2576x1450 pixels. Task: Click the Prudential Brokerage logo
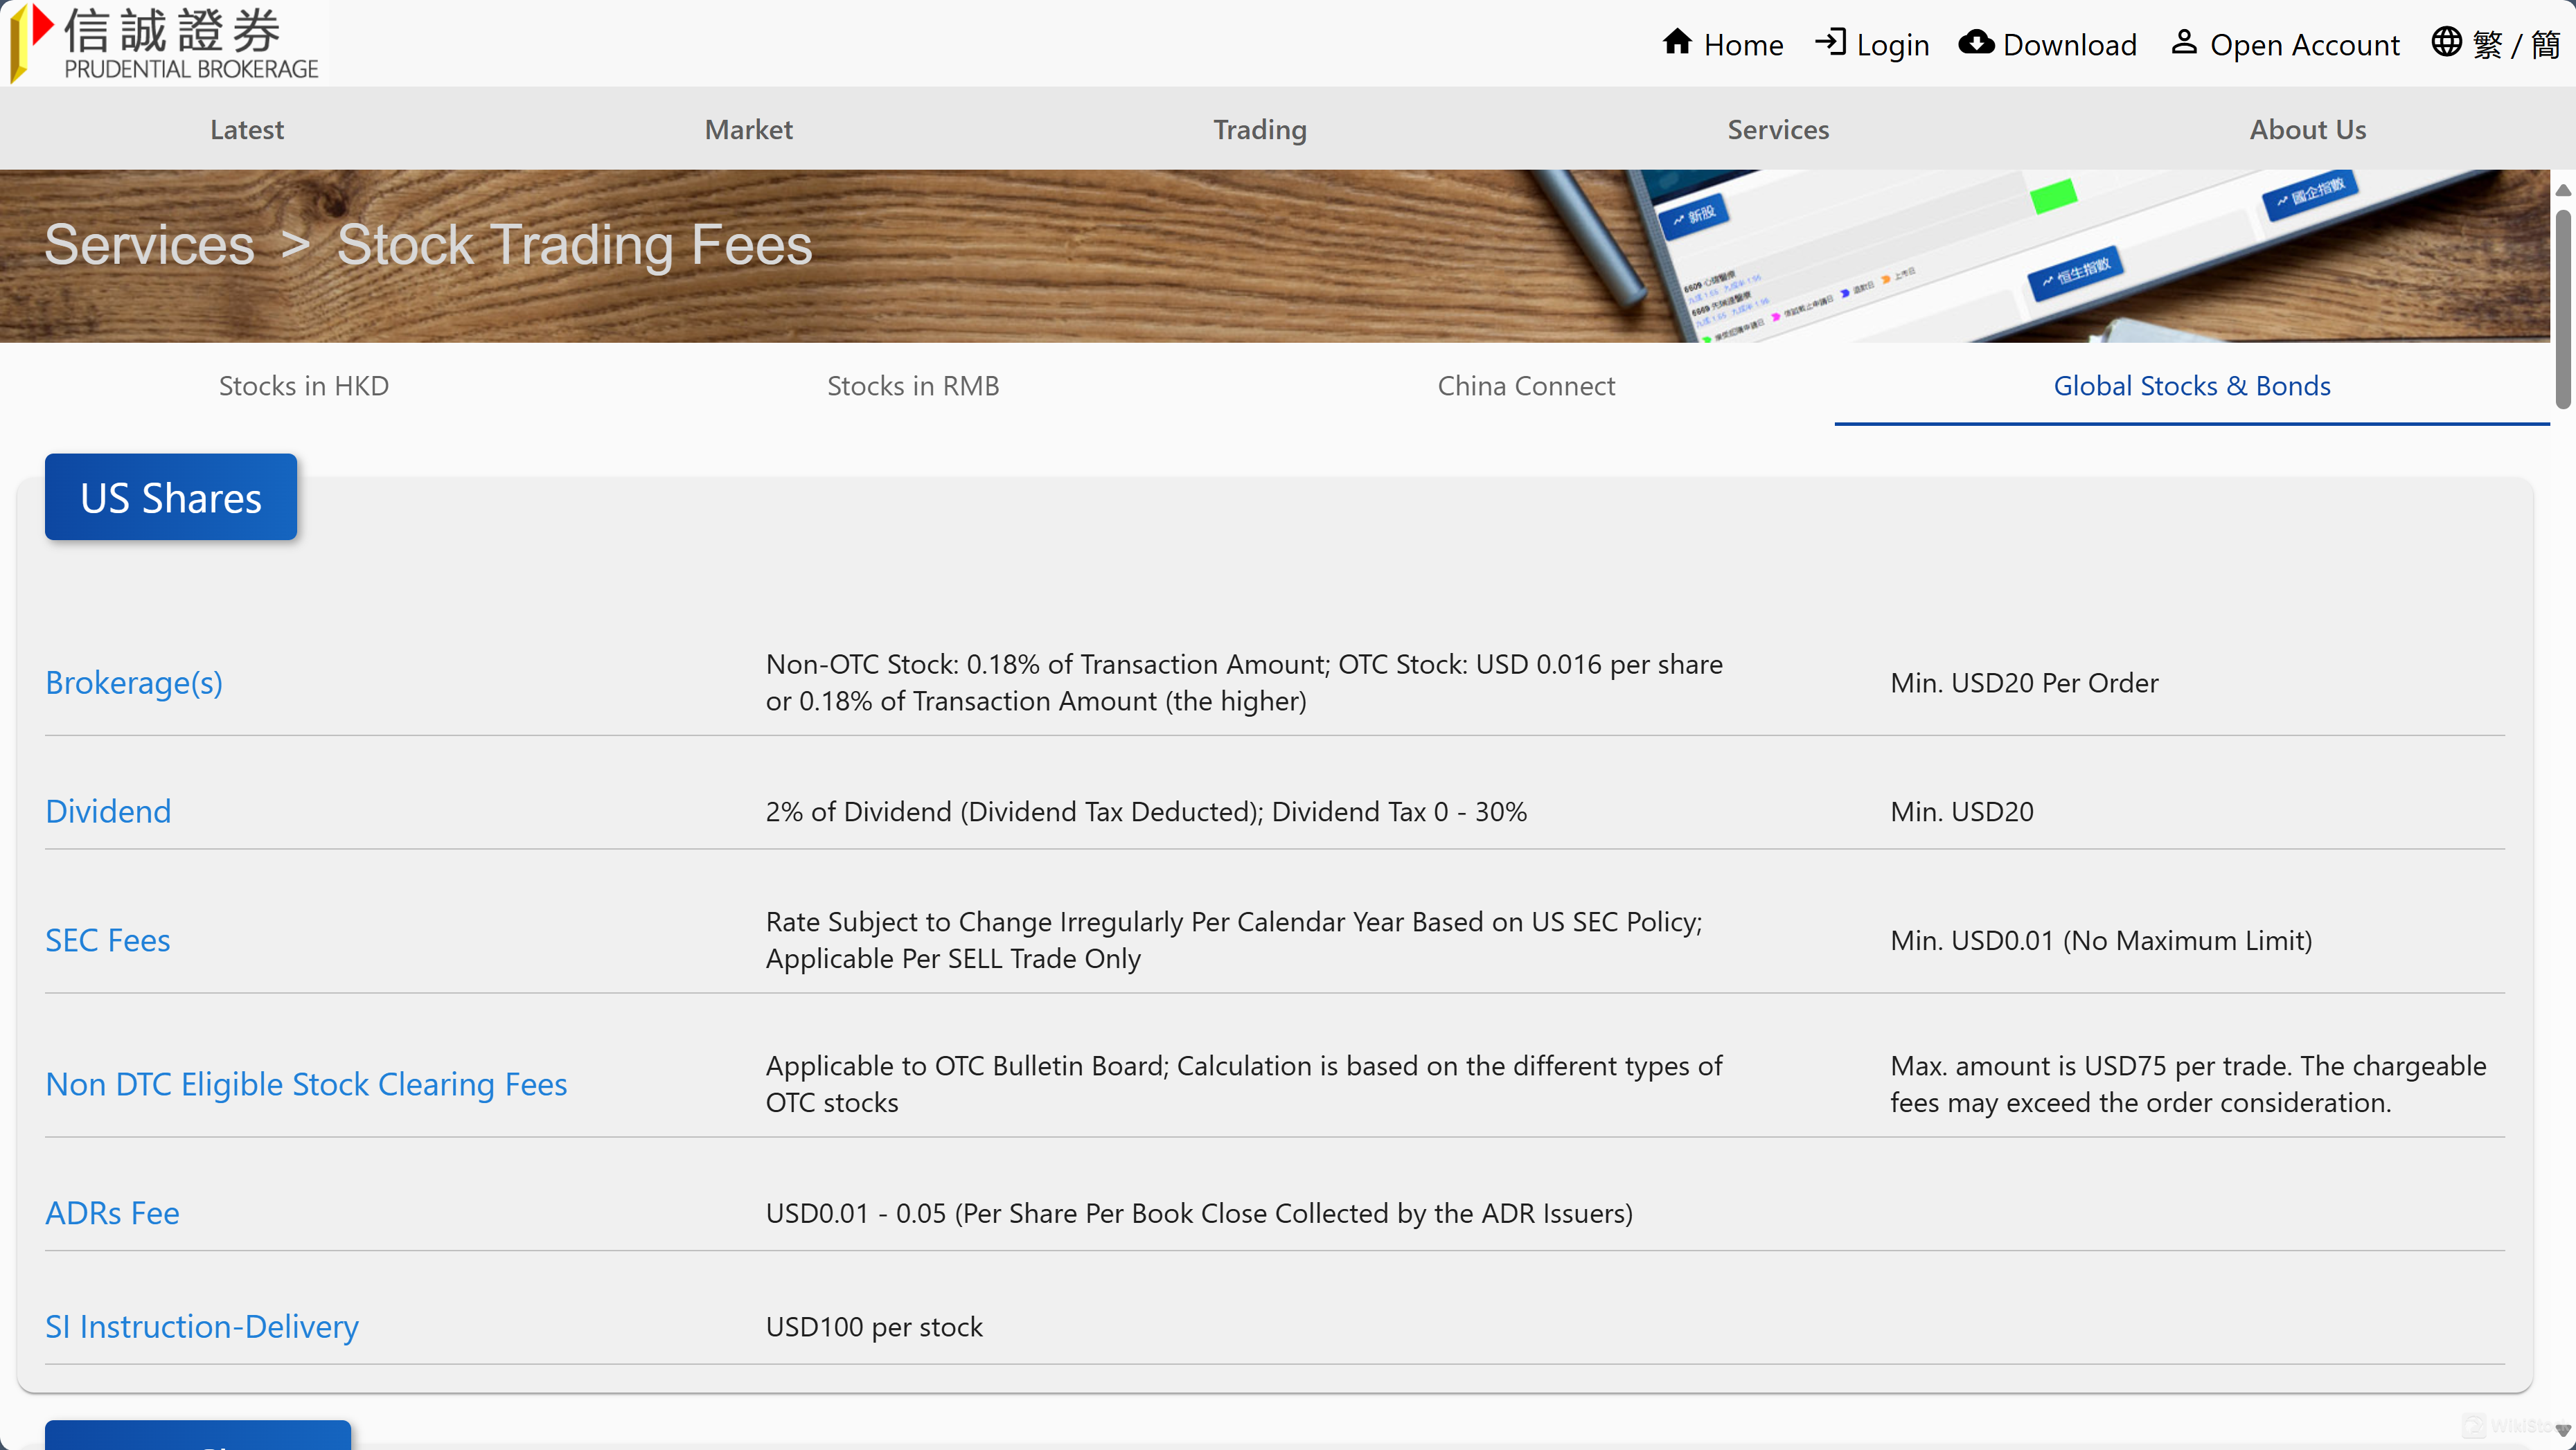click(165, 42)
